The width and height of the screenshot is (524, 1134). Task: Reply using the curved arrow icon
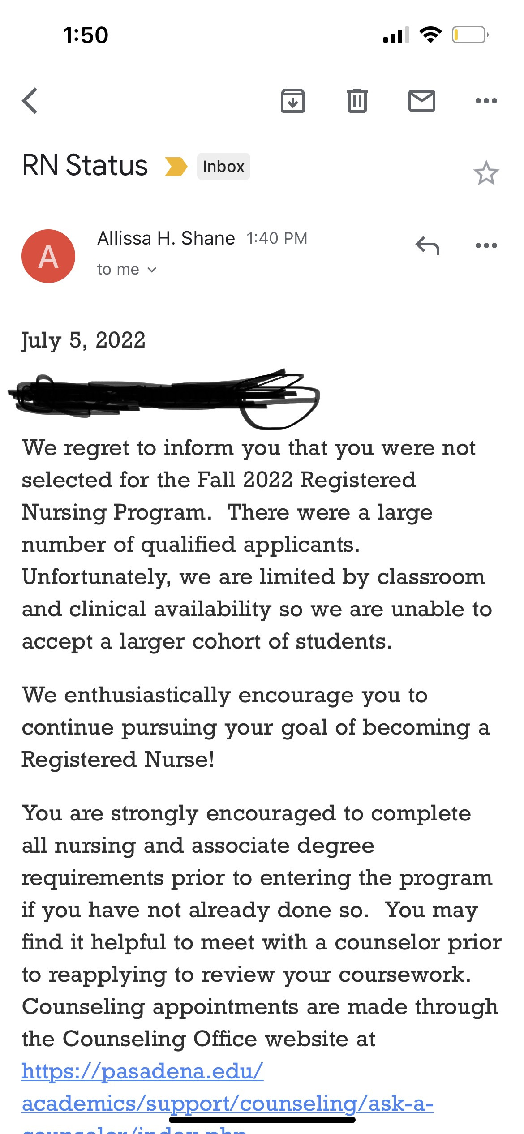pos(427,245)
